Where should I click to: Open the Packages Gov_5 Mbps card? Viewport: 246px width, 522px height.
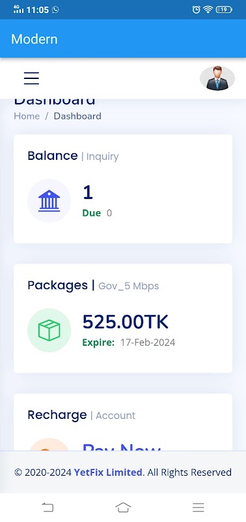tap(123, 318)
